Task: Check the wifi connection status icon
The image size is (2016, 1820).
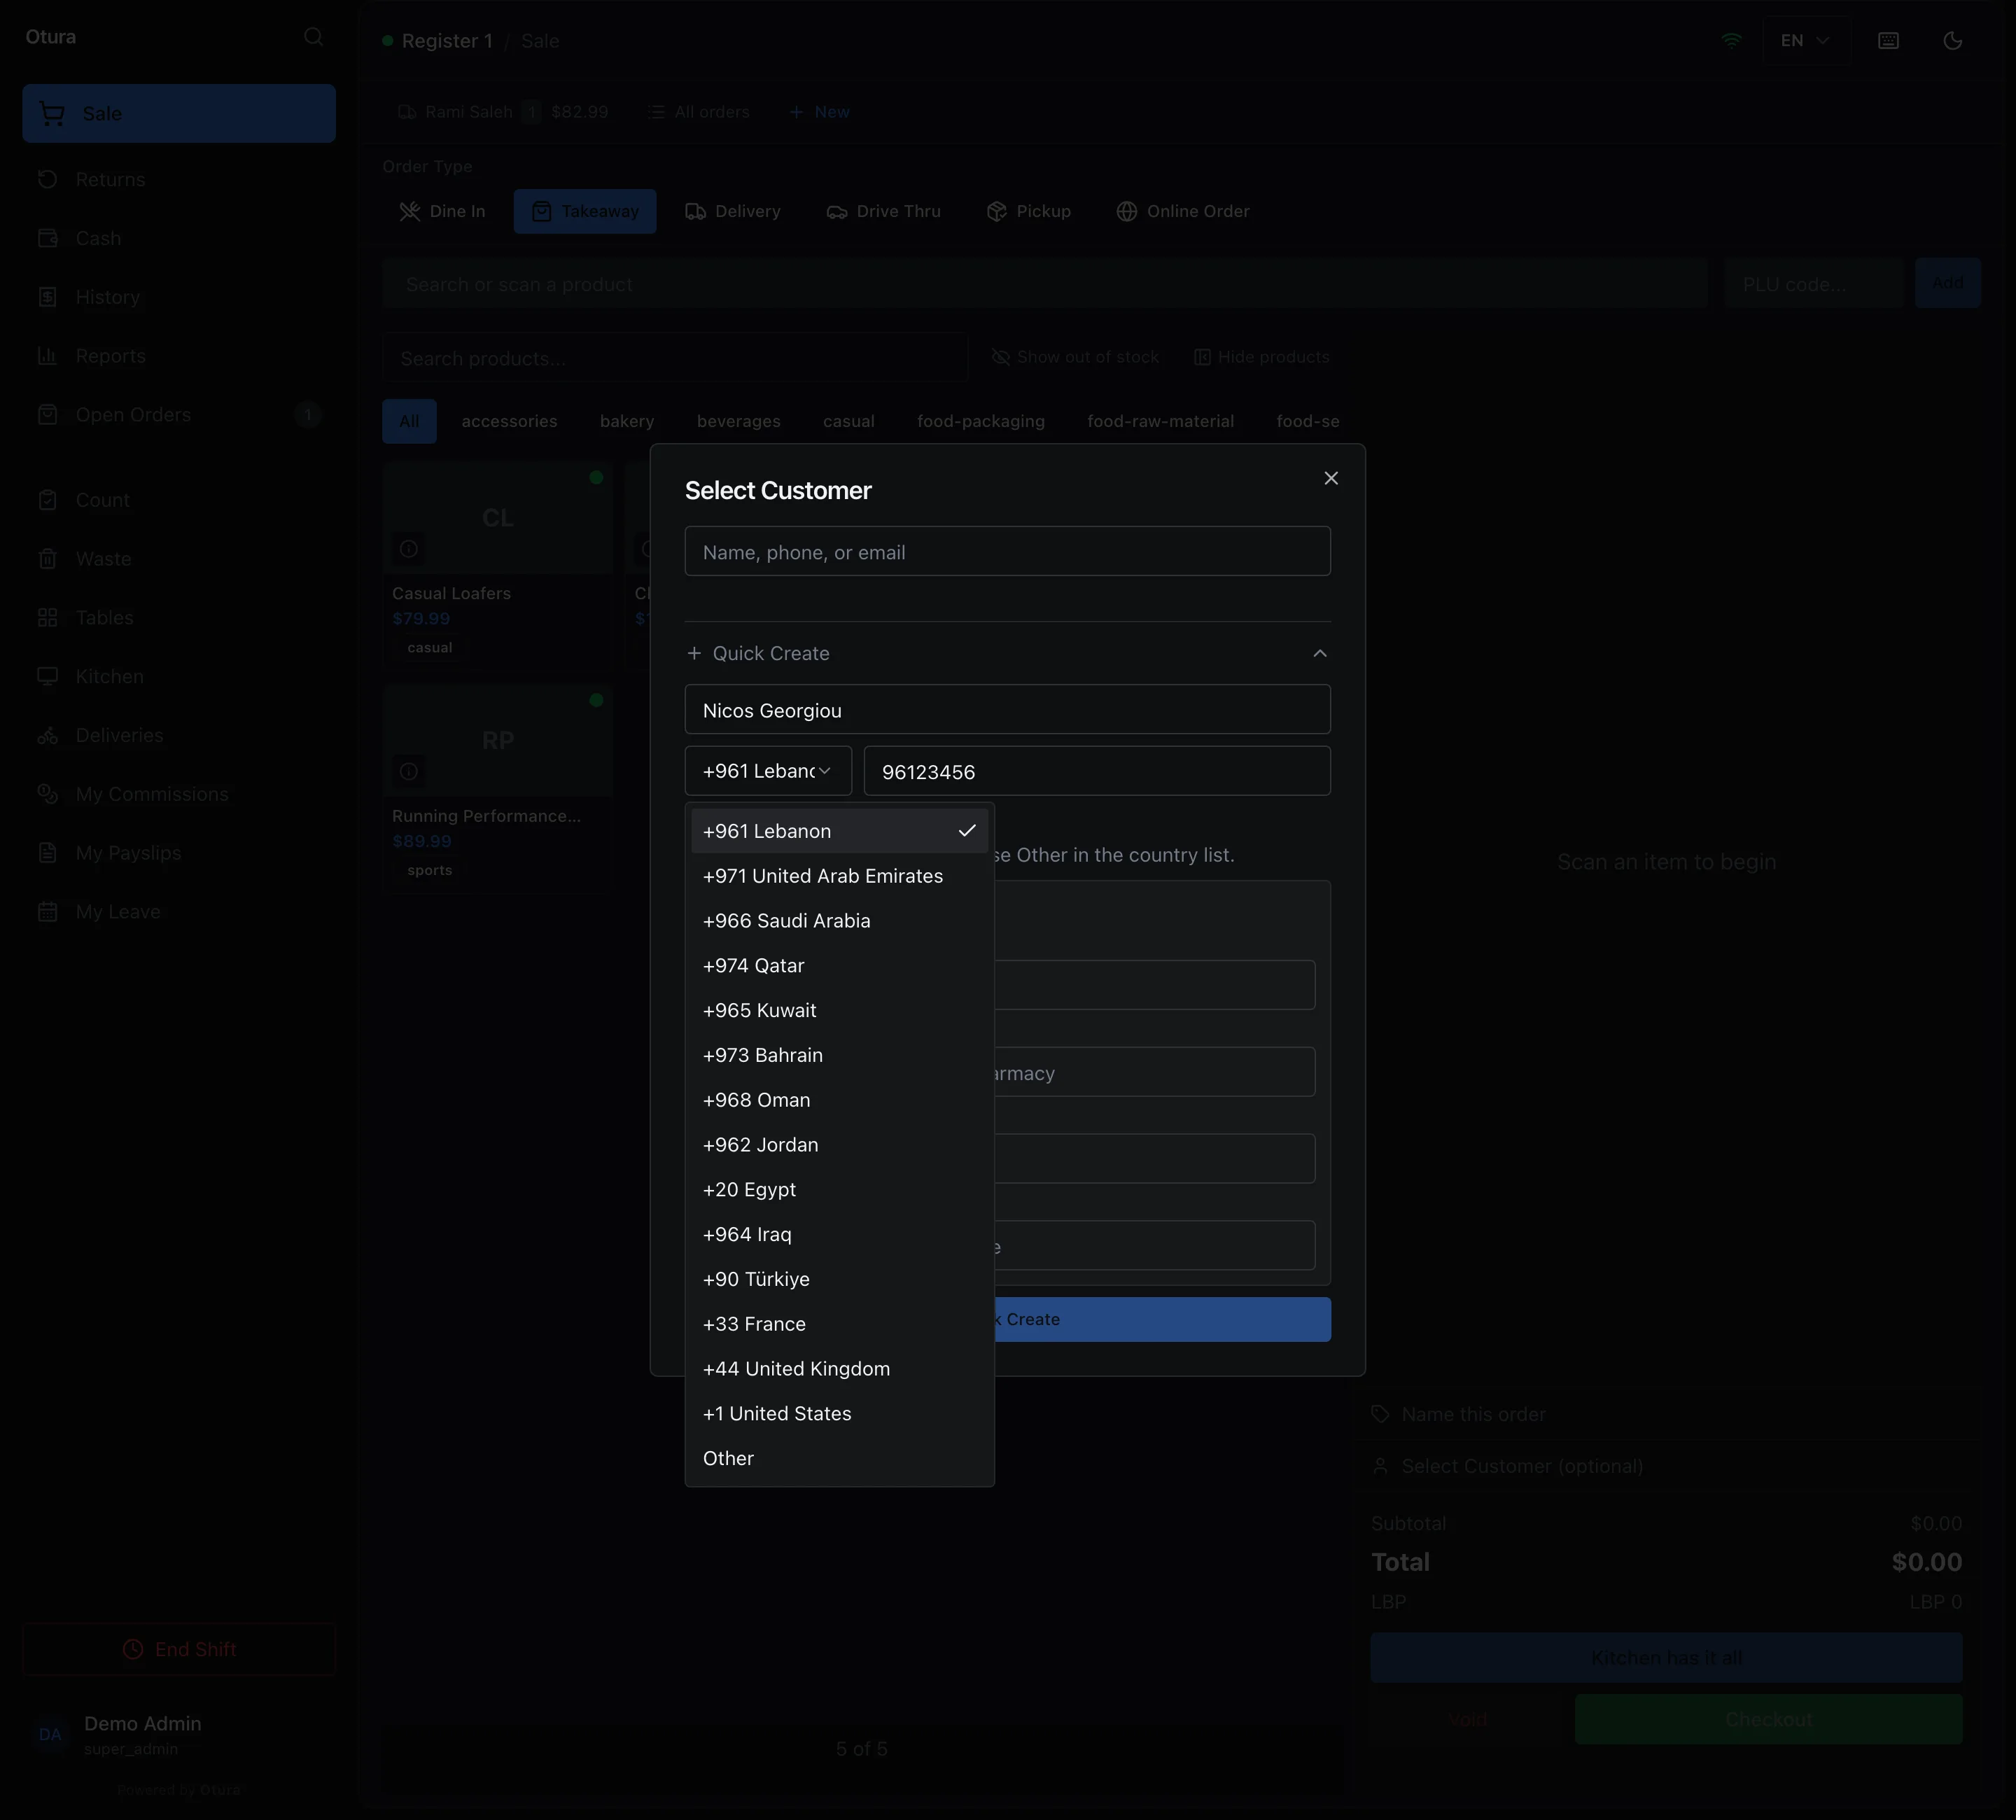Action: (x=1731, y=41)
